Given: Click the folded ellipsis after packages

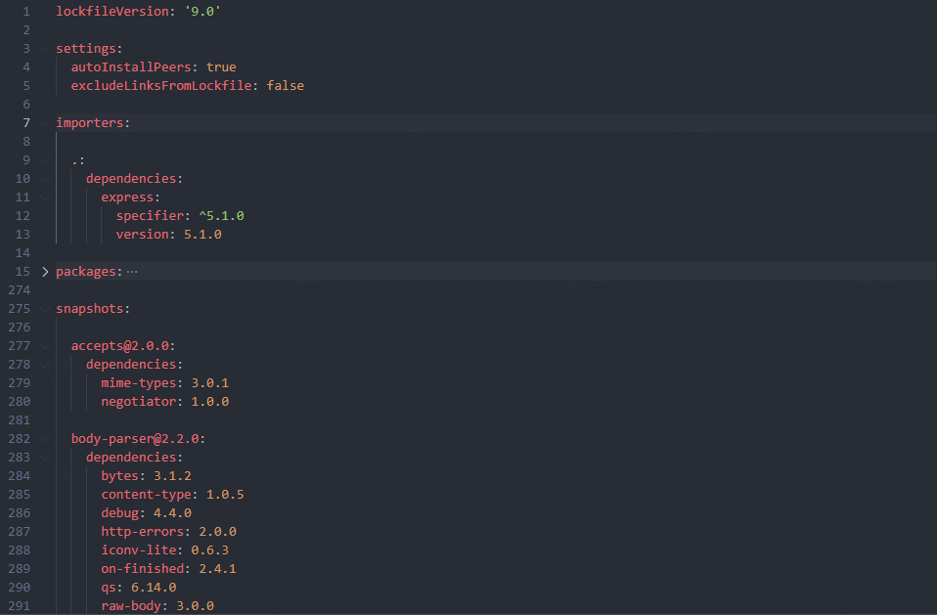Looking at the screenshot, I should tap(132, 272).
